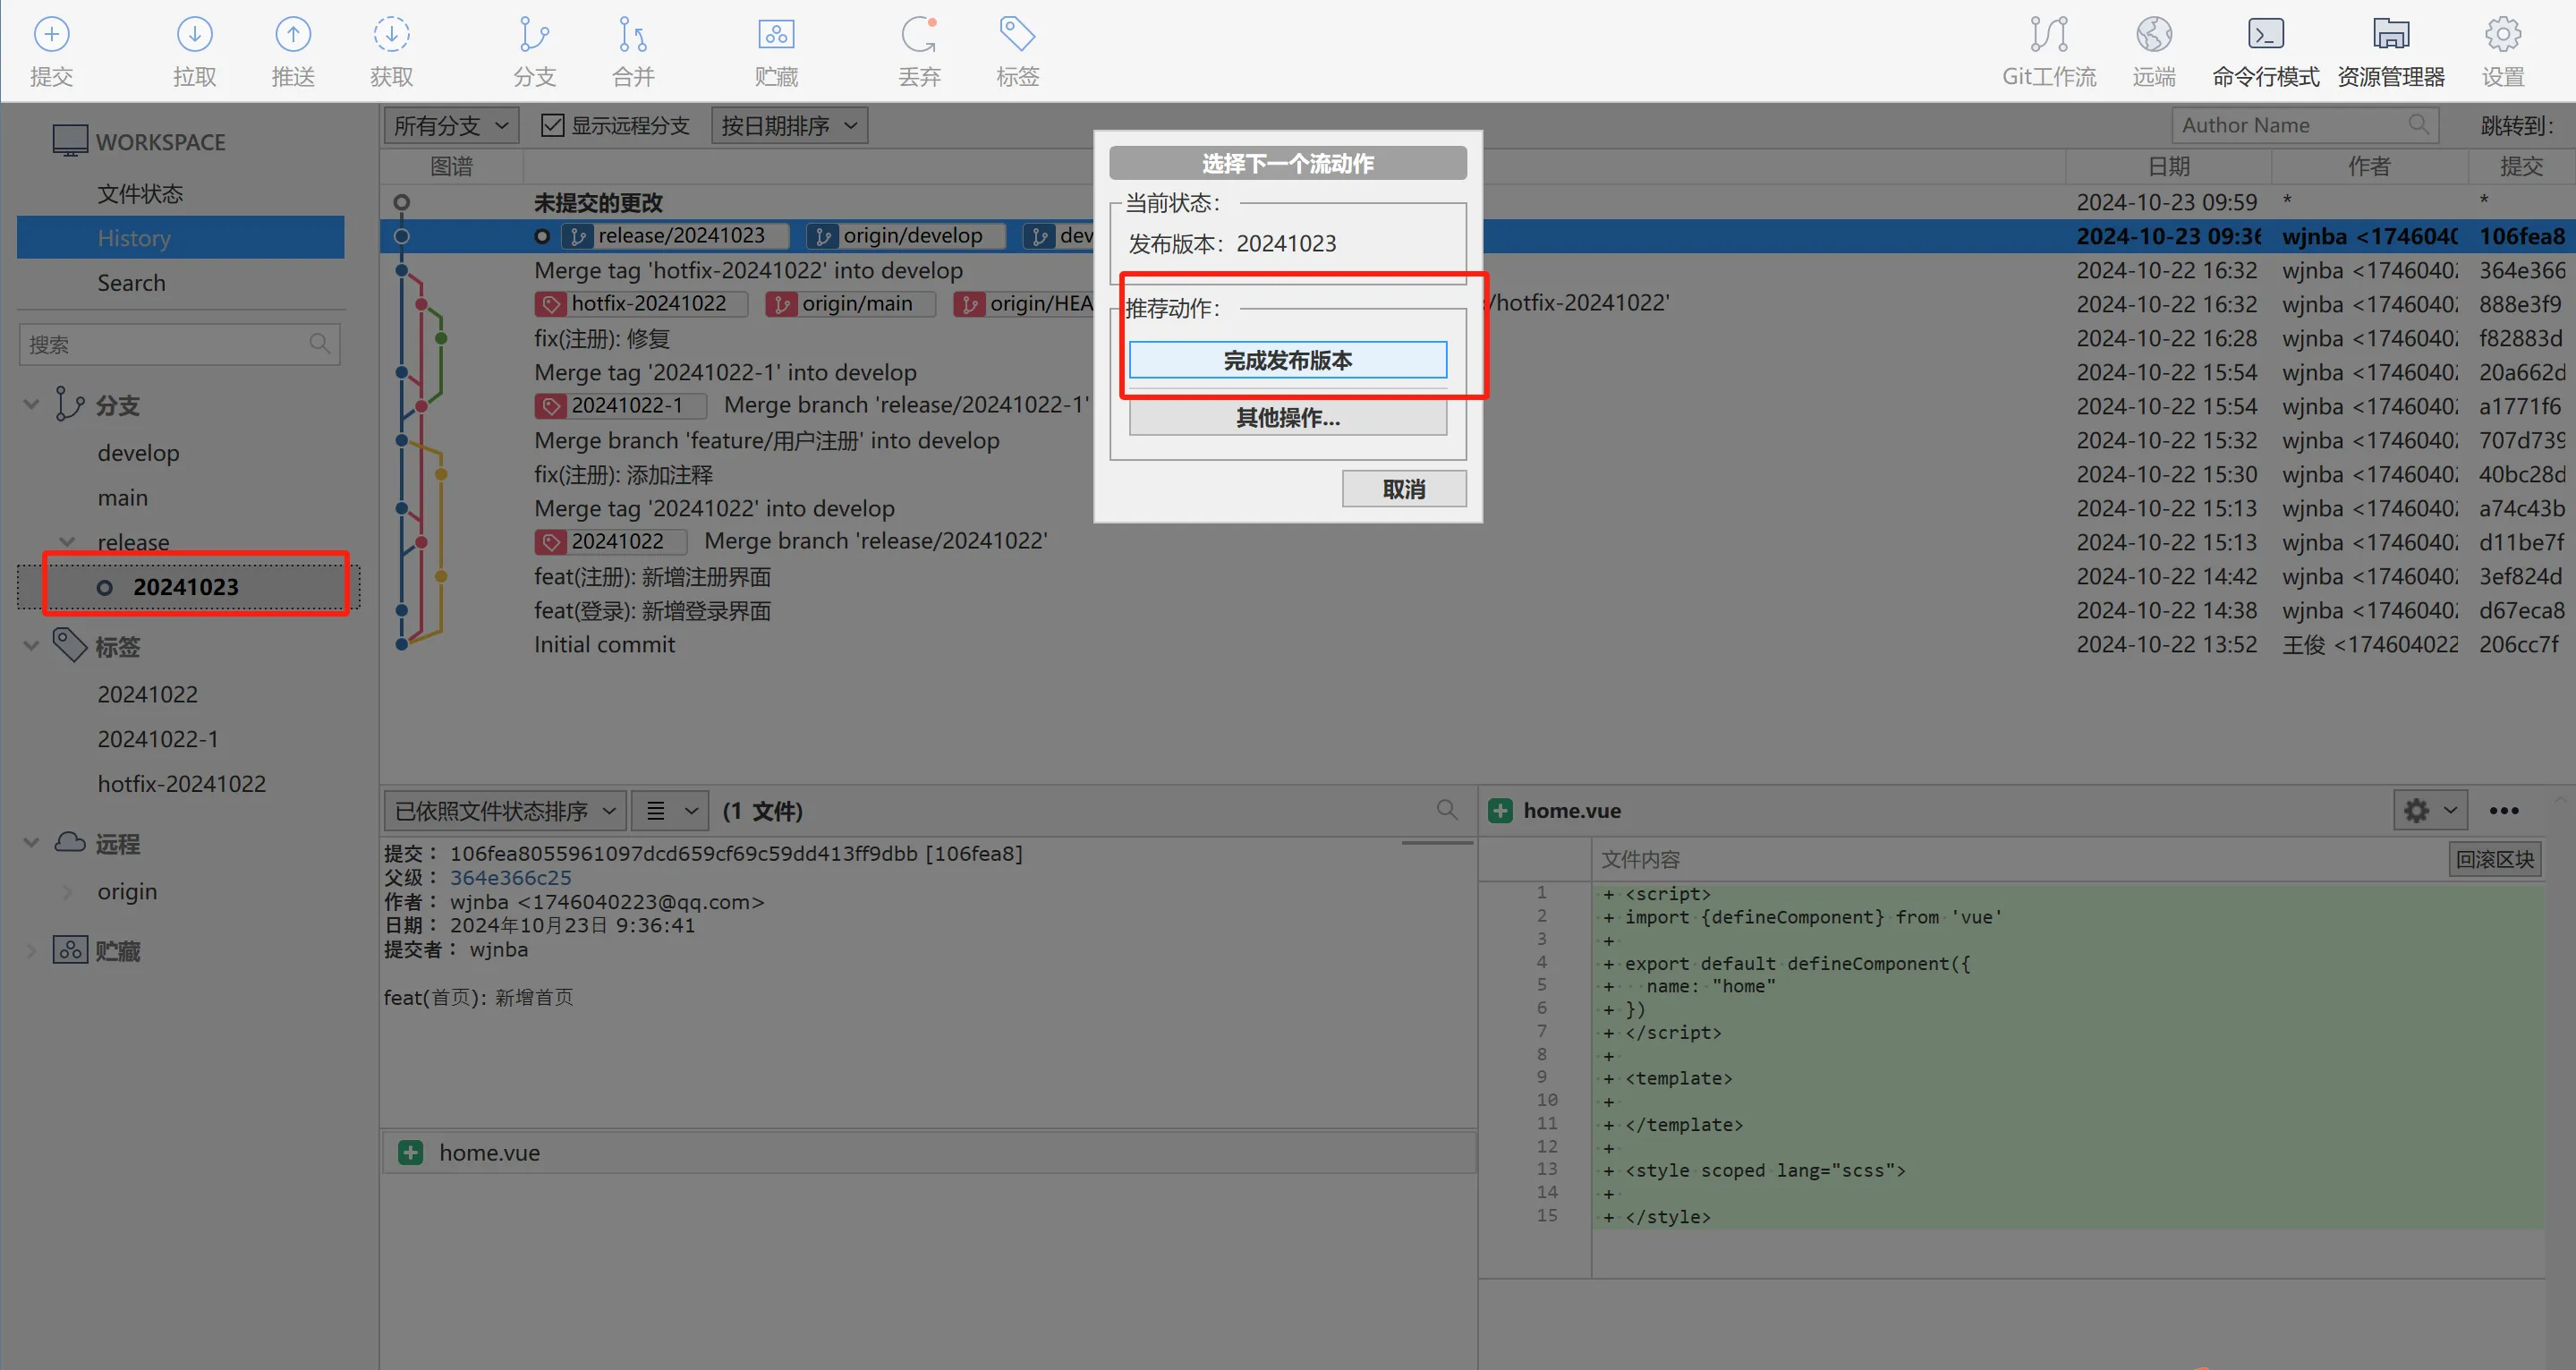Click the 取消 button in dialog
Screen dimensions: 2576x1370
click(x=1403, y=489)
